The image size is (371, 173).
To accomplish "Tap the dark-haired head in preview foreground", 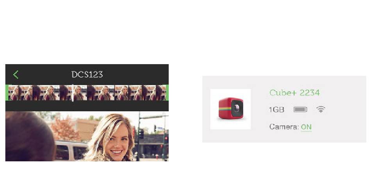I will point(30,137).
